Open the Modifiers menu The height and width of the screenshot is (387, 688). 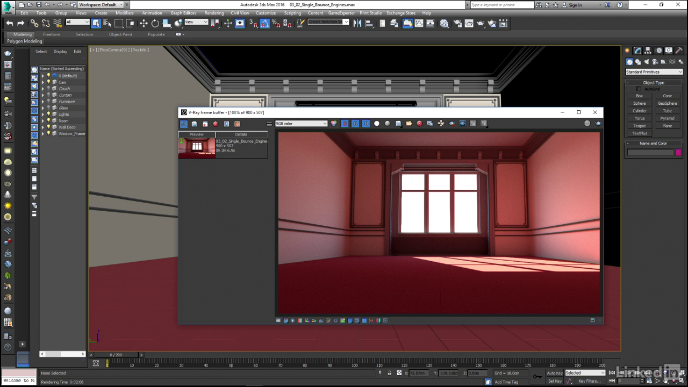tap(125, 13)
